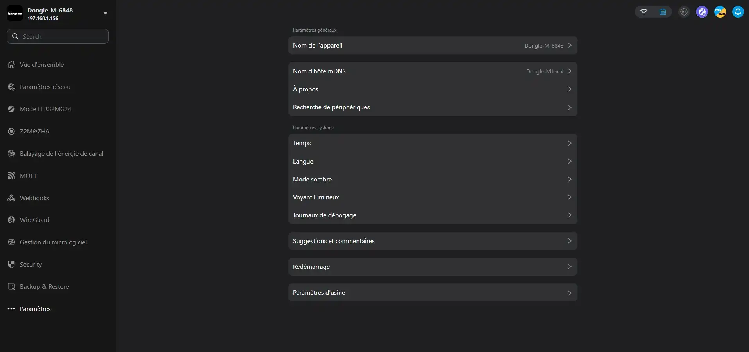
Task: Open WireGuard from the sidebar
Action: (34, 220)
